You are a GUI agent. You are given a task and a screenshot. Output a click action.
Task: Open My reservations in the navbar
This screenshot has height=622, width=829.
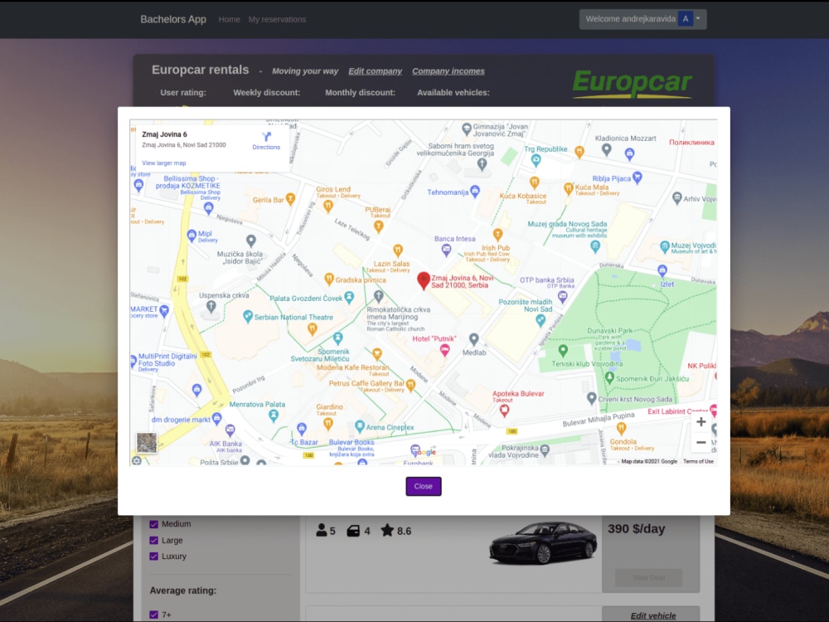coord(277,19)
